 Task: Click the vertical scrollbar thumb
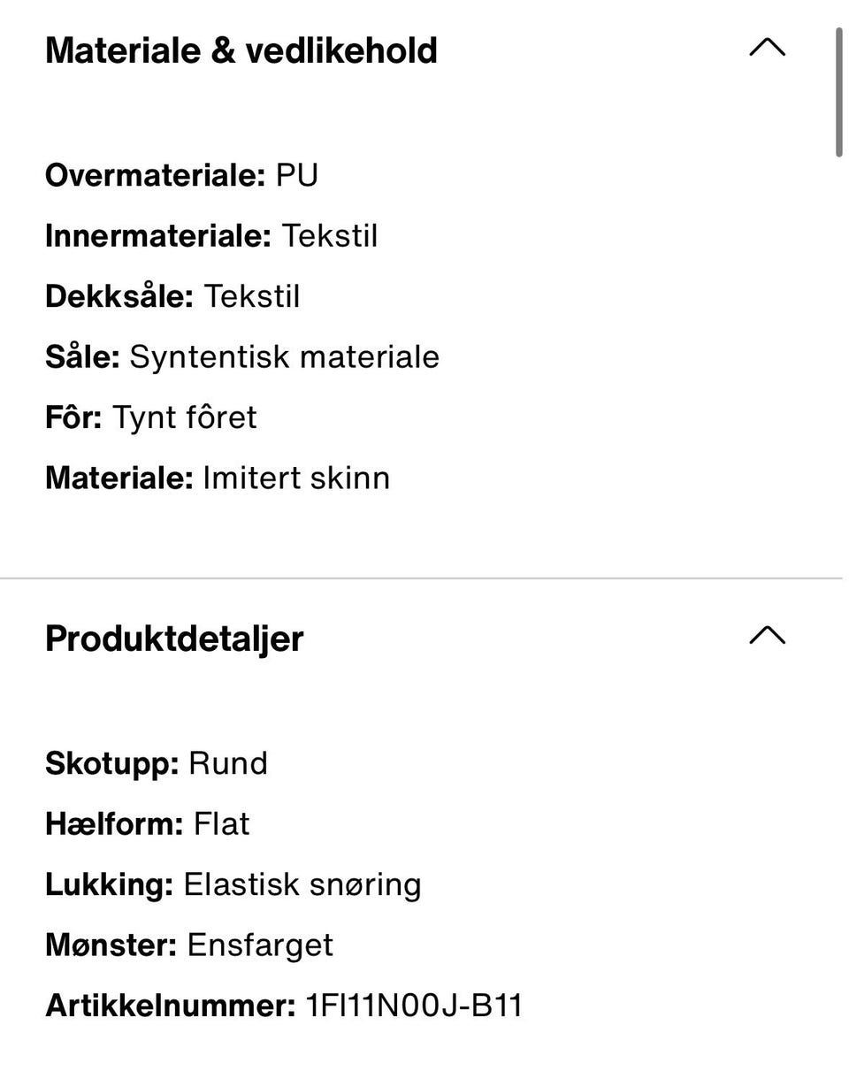point(838,92)
